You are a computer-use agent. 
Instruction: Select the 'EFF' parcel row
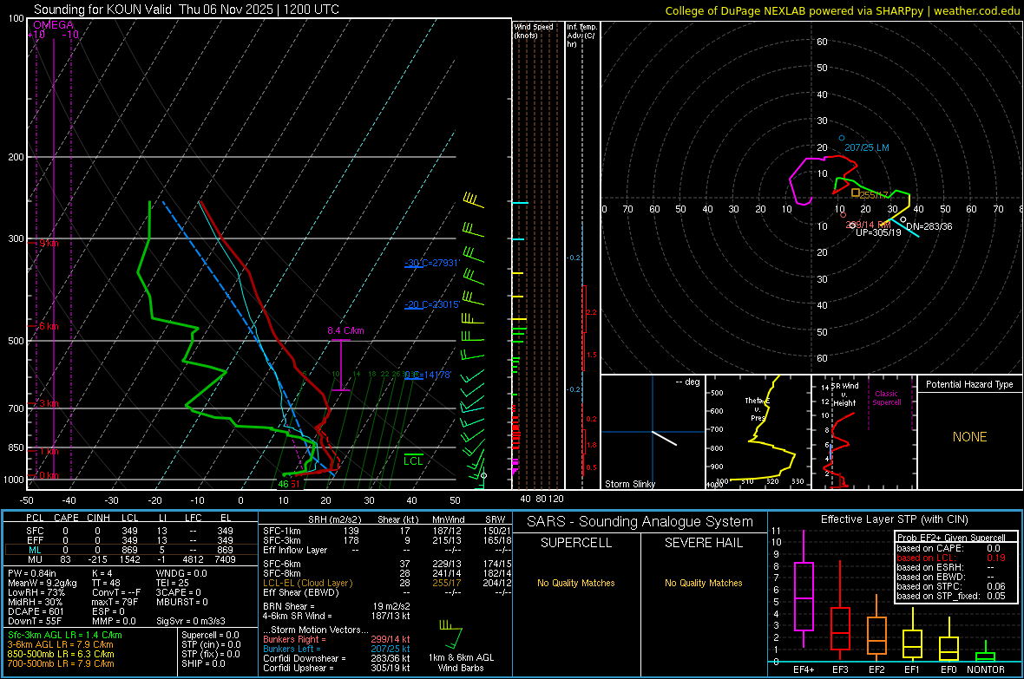(131, 540)
